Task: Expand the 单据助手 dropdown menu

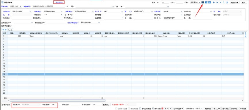Action: (x=235, y=3)
